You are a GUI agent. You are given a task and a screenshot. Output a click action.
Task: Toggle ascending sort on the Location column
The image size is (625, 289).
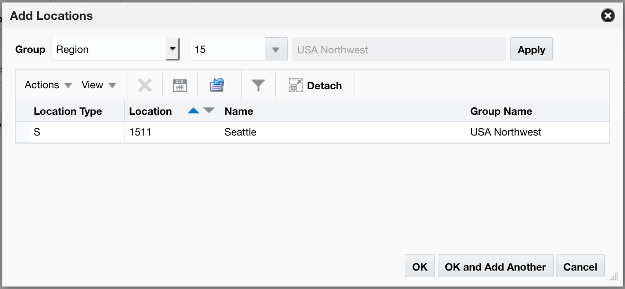tap(193, 110)
